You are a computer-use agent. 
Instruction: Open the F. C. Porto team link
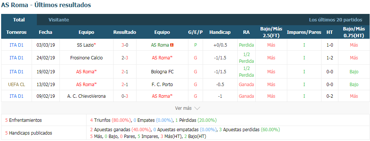(162, 84)
